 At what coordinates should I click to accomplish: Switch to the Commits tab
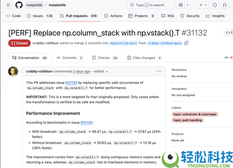click(x=70, y=58)
